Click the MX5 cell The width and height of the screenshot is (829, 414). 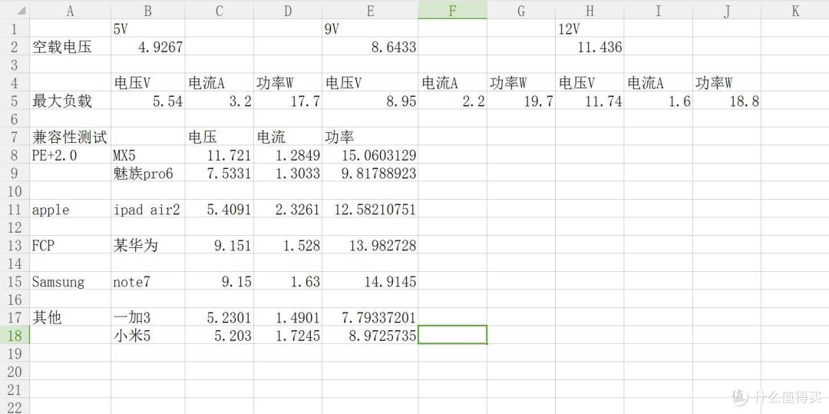tap(148, 155)
